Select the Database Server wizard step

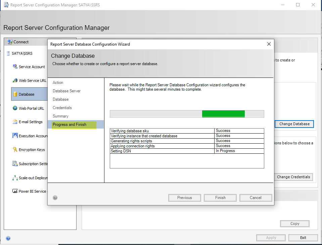point(66,91)
